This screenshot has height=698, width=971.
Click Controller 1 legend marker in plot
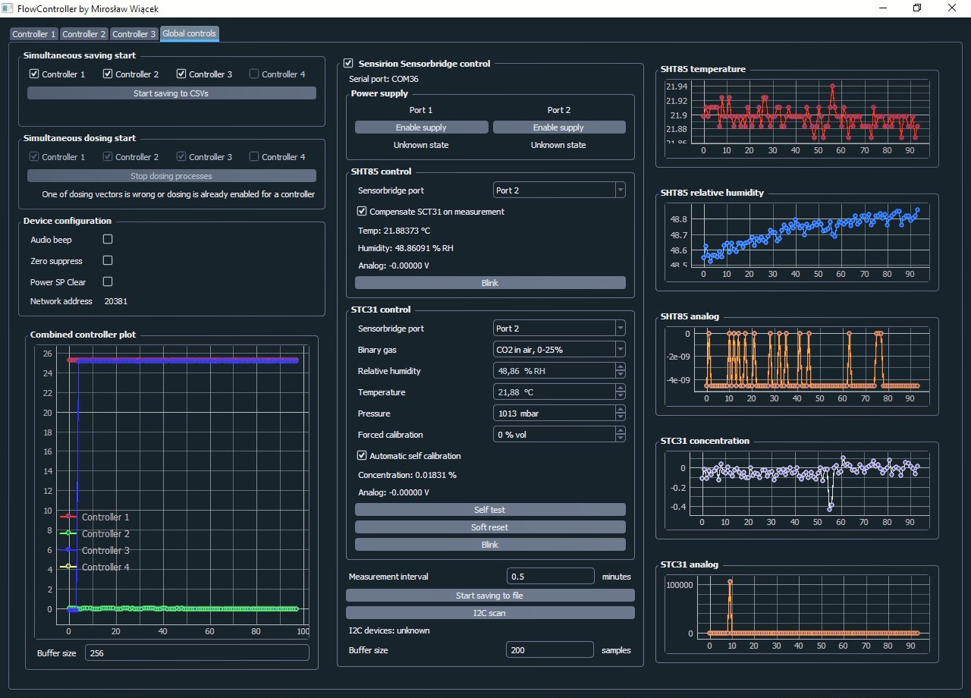tap(69, 517)
